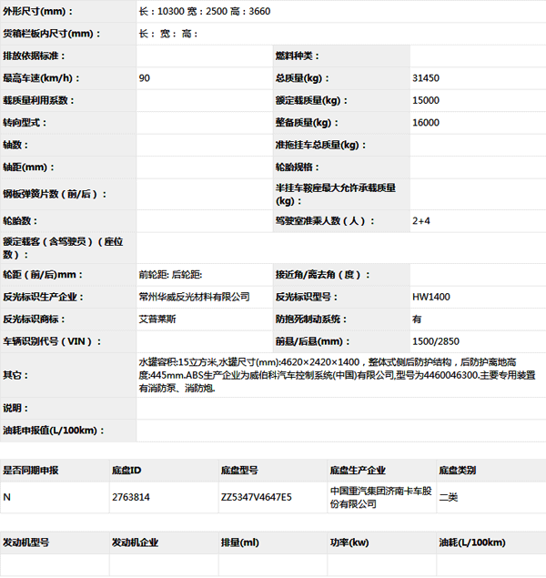Select the 额定载质量 value 15000
Screen dimensions: 546x578
[x=426, y=100]
